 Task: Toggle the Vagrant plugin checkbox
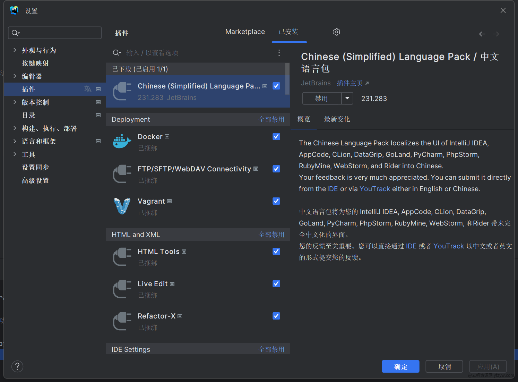pos(276,201)
